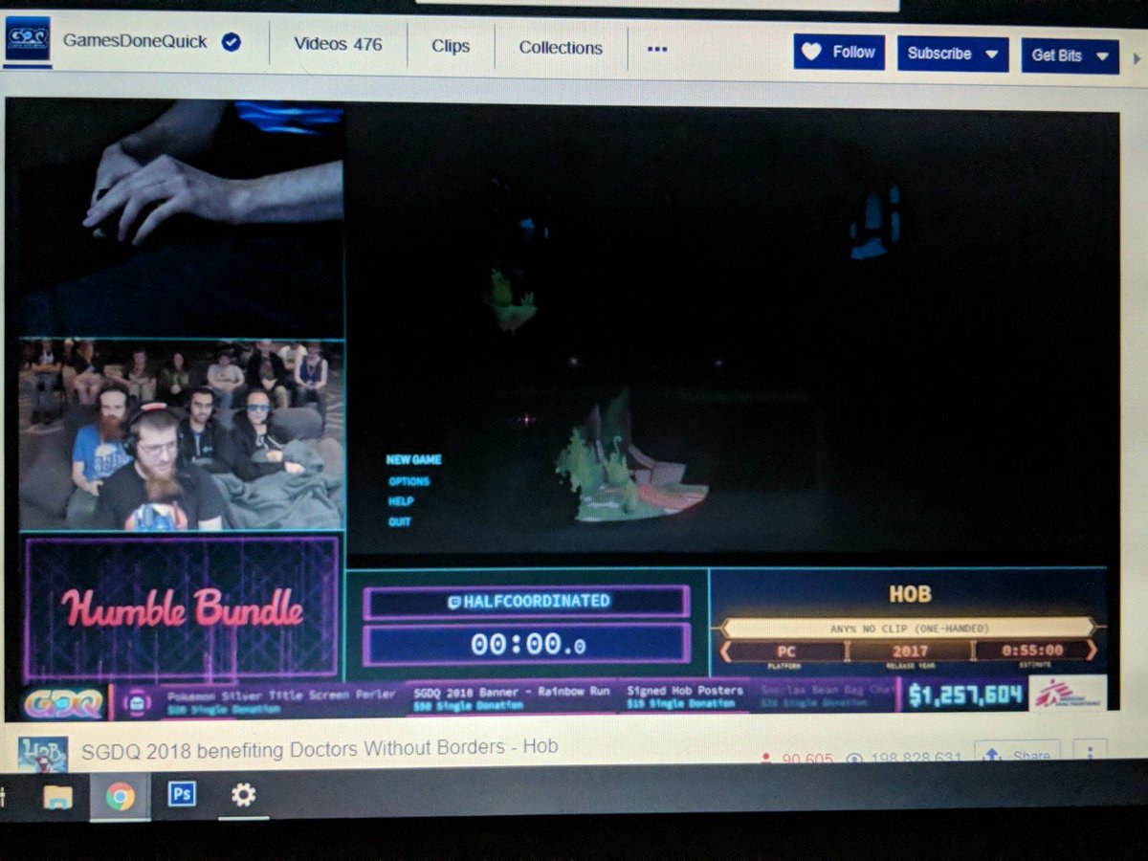Select OPTIONS in the game menu
This screenshot has height=861, width=1148.
pyautogui.click(x=408, y=481)
